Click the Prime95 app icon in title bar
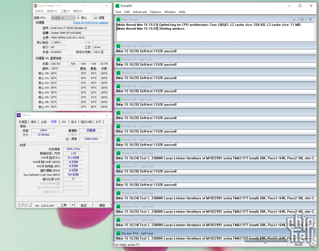Screen dimensions: 319x251 click(118, 6)
